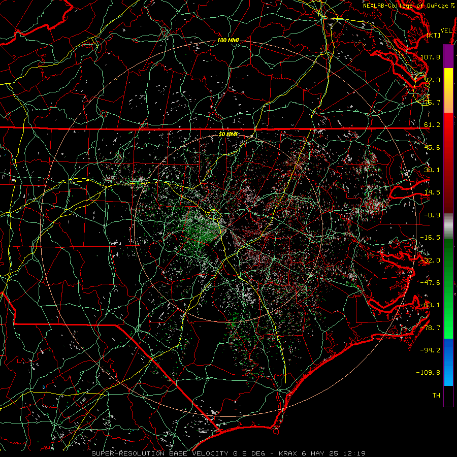Click the NEXLAB-College of DuPage label
Screen dimensions: 457x457
point(408,6)
